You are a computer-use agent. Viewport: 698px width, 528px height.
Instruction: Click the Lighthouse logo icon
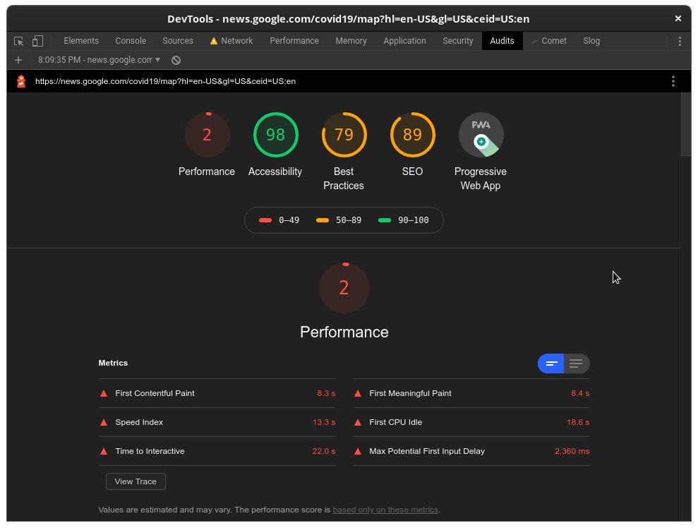[21, 81]
